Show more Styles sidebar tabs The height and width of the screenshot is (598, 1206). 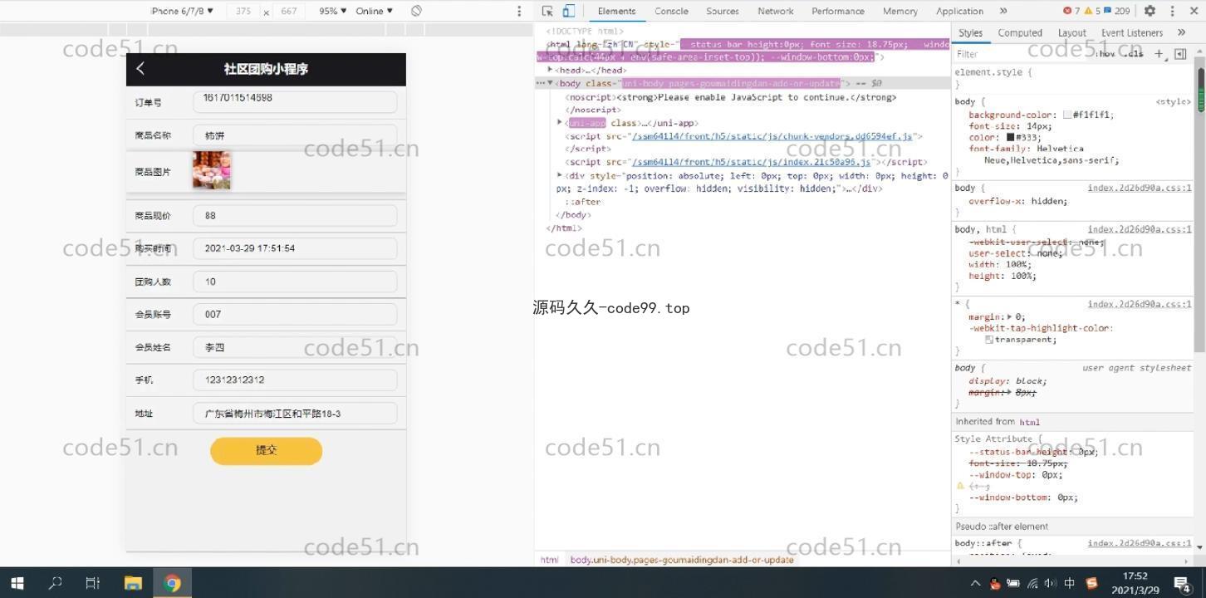pyautogui.click(x=1181, y=32)
